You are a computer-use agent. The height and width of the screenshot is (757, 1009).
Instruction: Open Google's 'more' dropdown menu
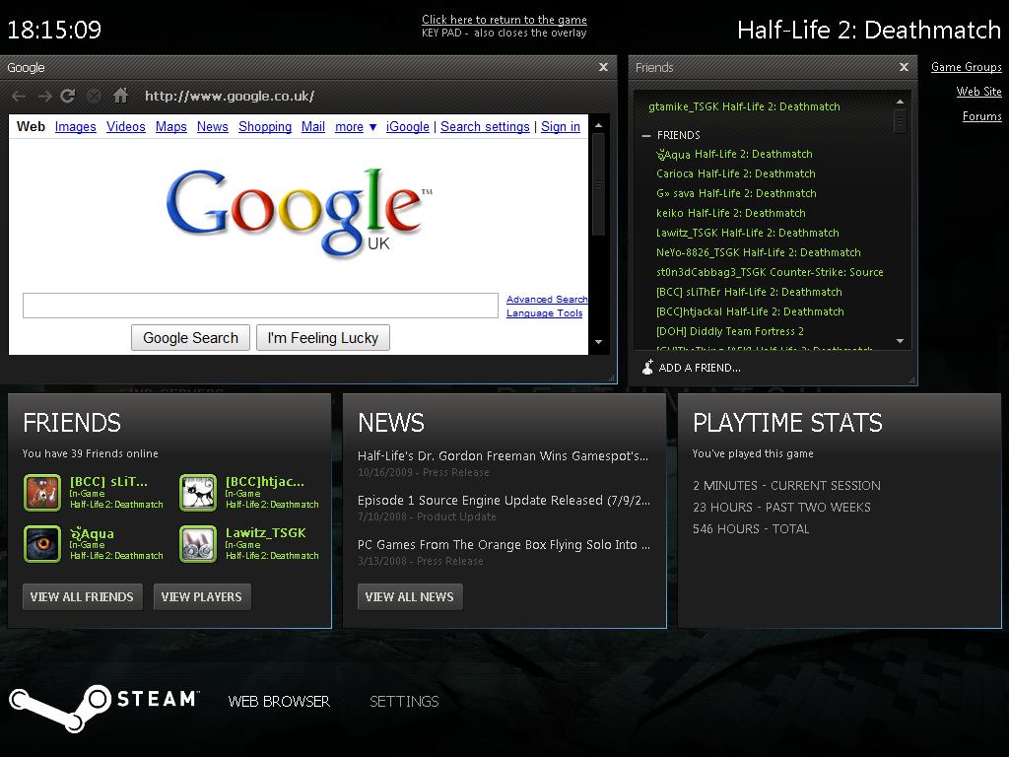[356, 127]
